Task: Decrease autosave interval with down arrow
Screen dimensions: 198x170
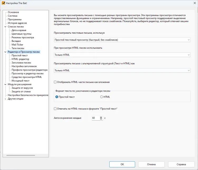Action: pos(101,119)
